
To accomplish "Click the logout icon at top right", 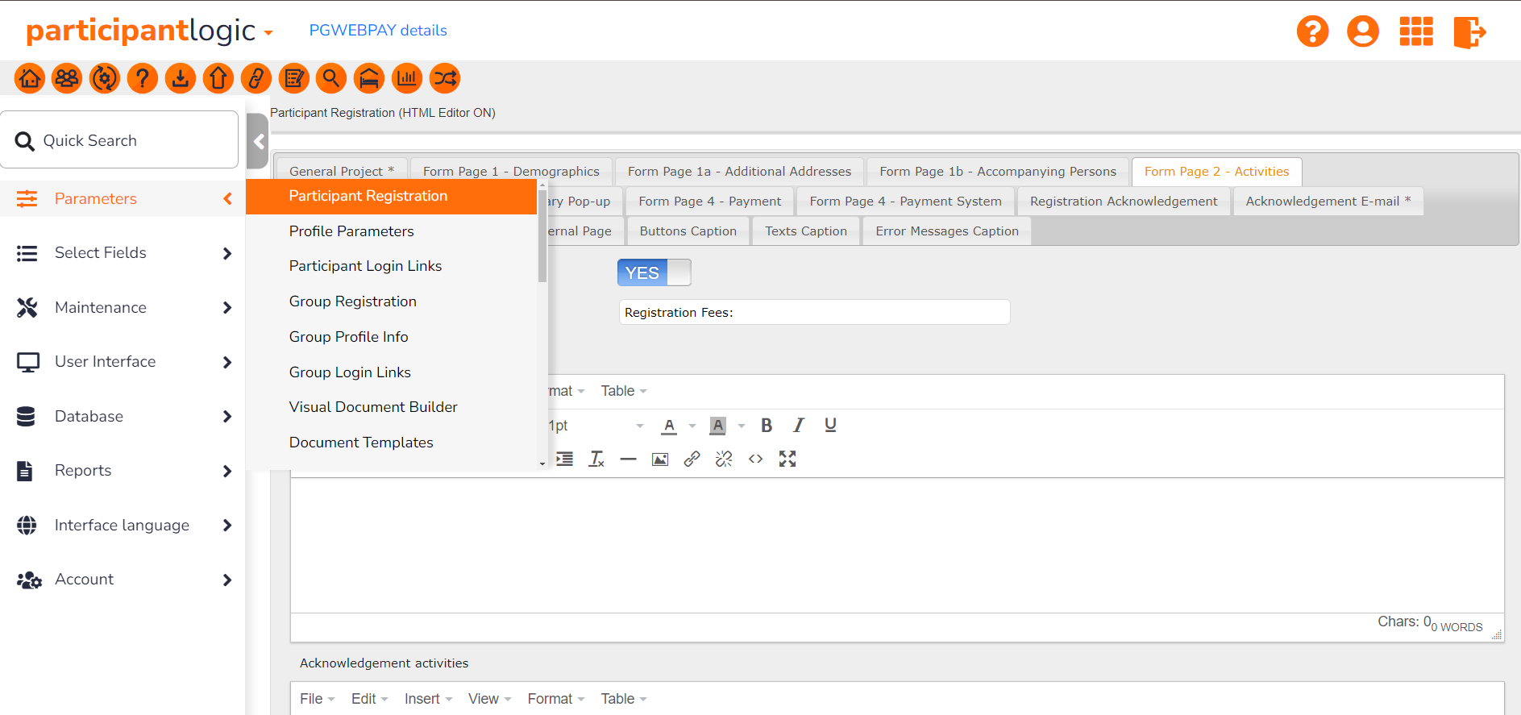I will point(1469,32).
